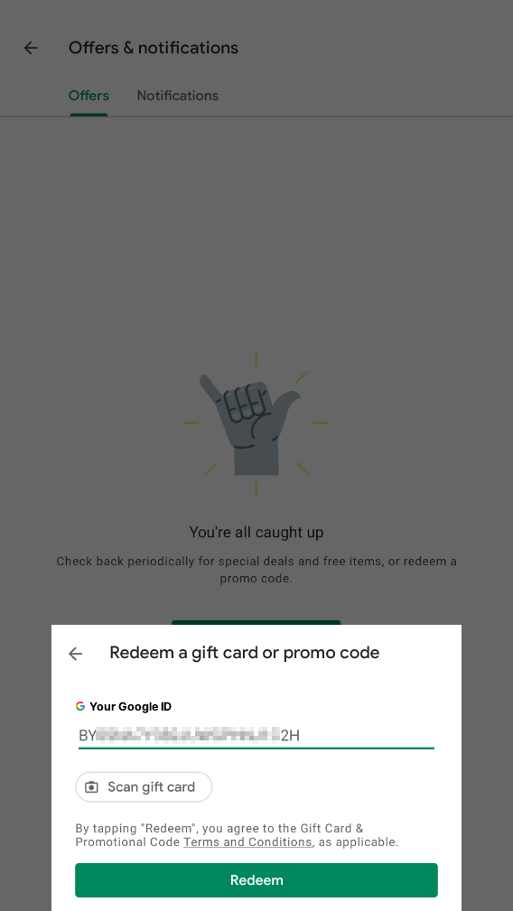Viewport: 513px width, 911px height.
Task: Click the Google G logo icon
Action: (x=80, y=706)
